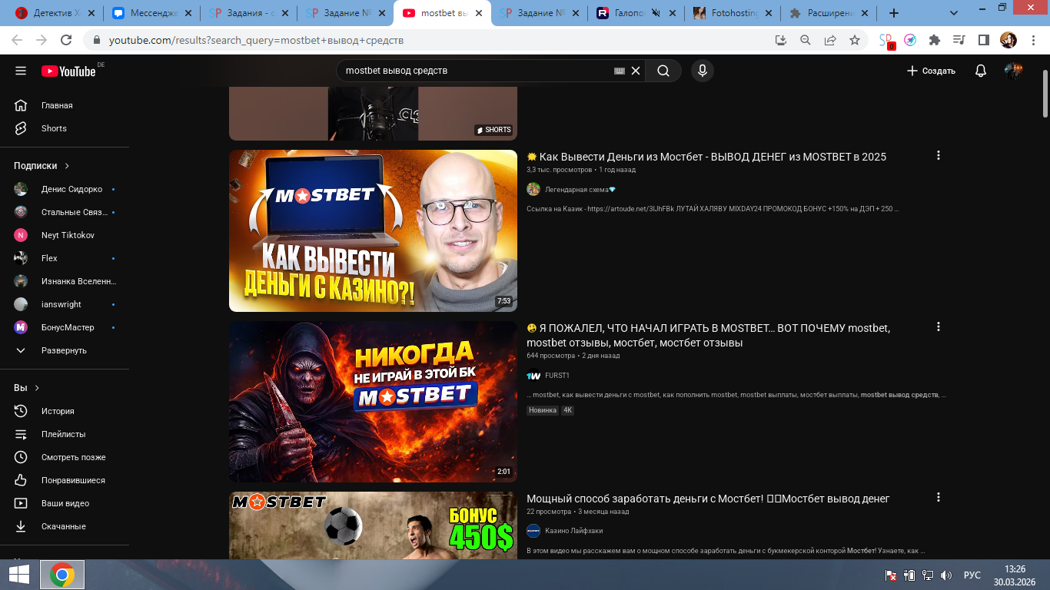Open the Казино Лайфхаки channel link

click(x=573, y=531)
